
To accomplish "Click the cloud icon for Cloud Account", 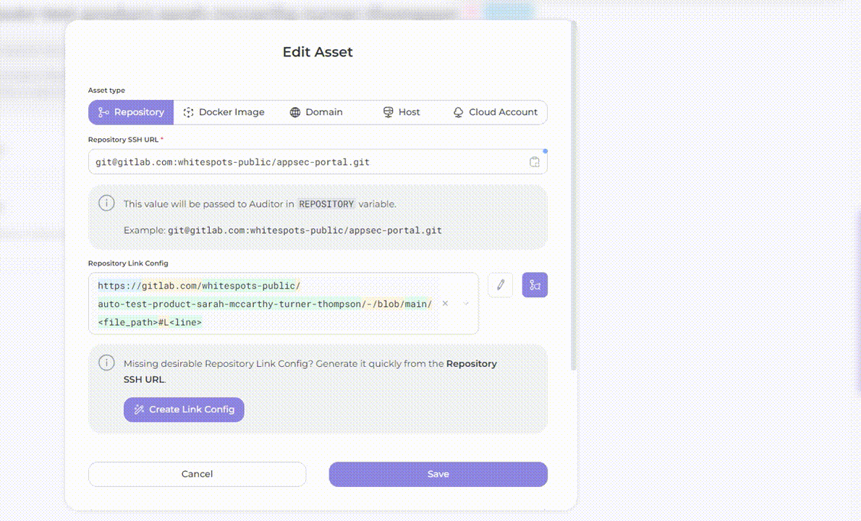I will (458, 112).
